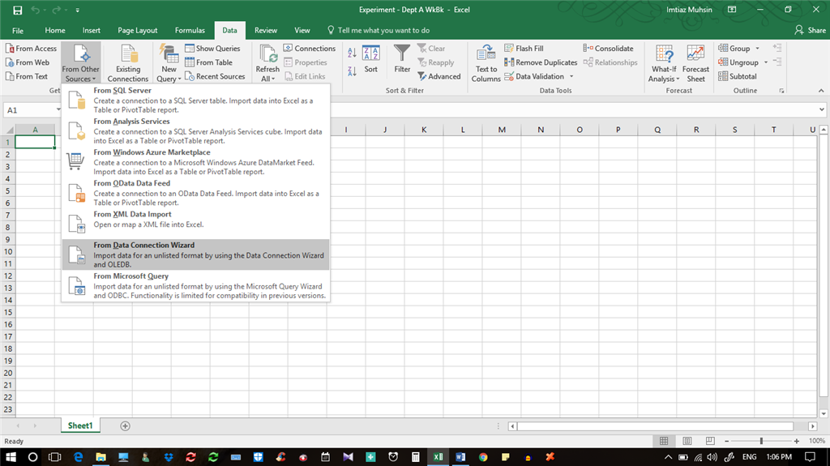Screen dimensions: 830x466
Task: Sort A to Z ascending
Action: [352, 53]
